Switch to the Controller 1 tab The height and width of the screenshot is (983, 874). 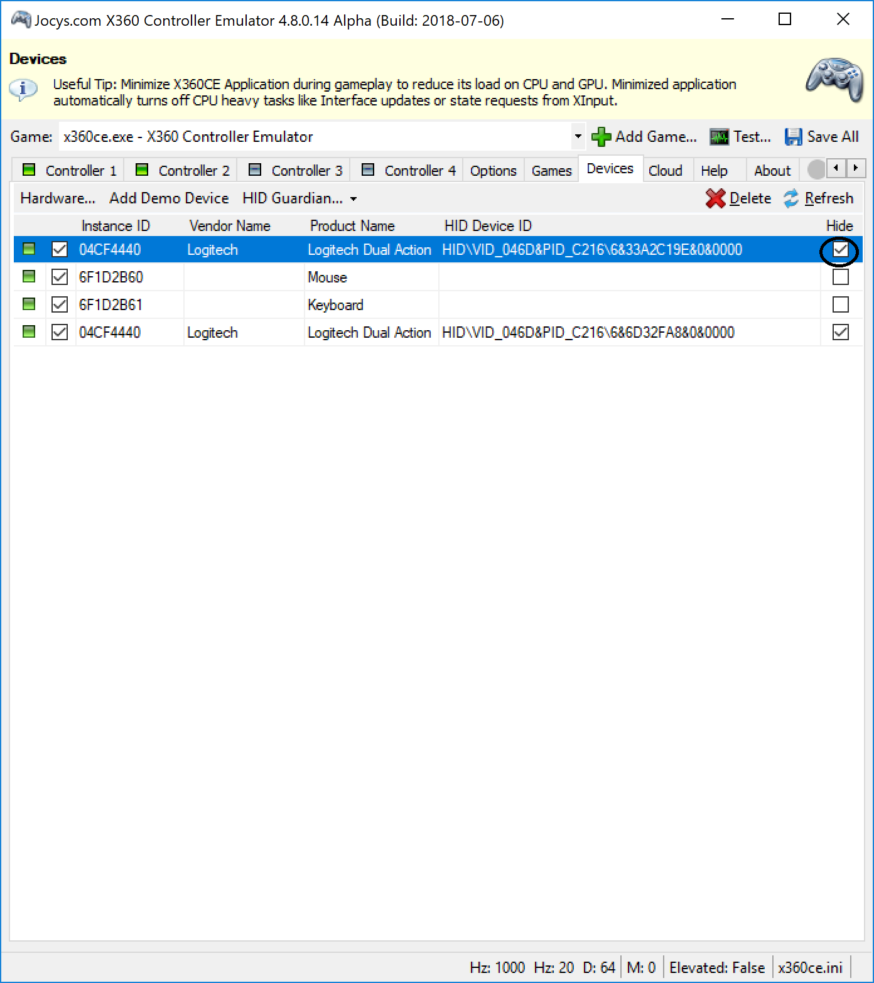coord(68,170)
